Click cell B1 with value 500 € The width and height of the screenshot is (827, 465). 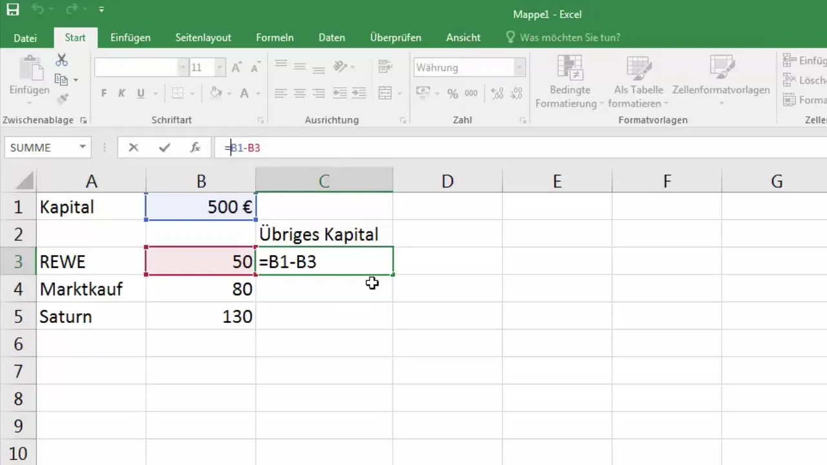click(x=201, y=207)
